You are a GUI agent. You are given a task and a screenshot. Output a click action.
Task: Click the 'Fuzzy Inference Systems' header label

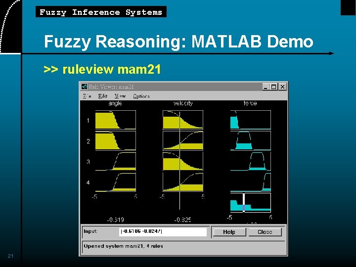point(101,12)
